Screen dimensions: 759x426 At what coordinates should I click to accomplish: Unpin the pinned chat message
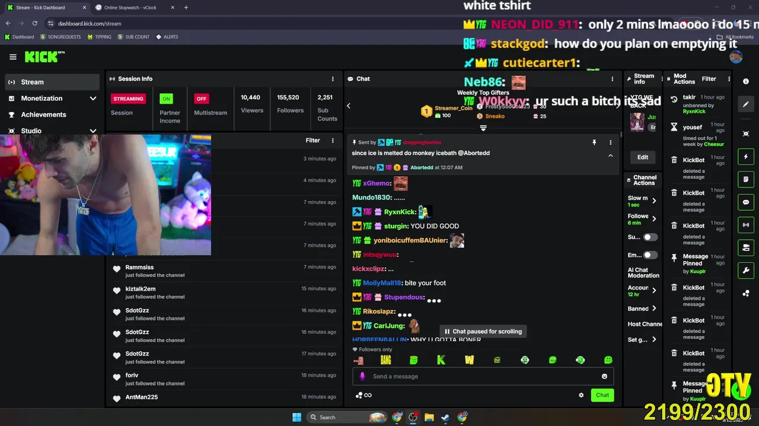pyautogui.click(x=594, y=143)
